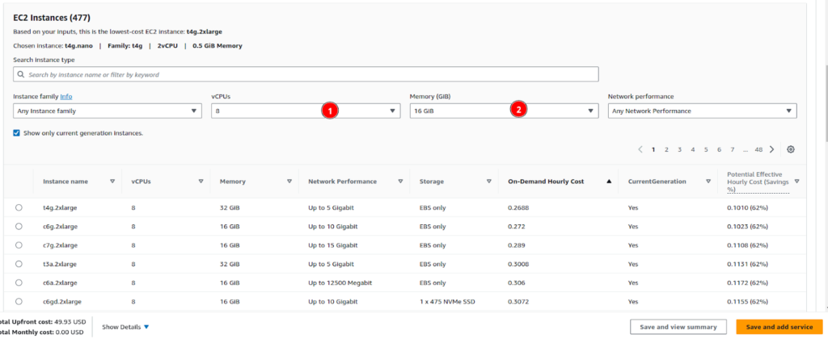Screen dimensions: 828x339
Task: Click the t4g.2xlarge instance name
Action: (60, 207)
